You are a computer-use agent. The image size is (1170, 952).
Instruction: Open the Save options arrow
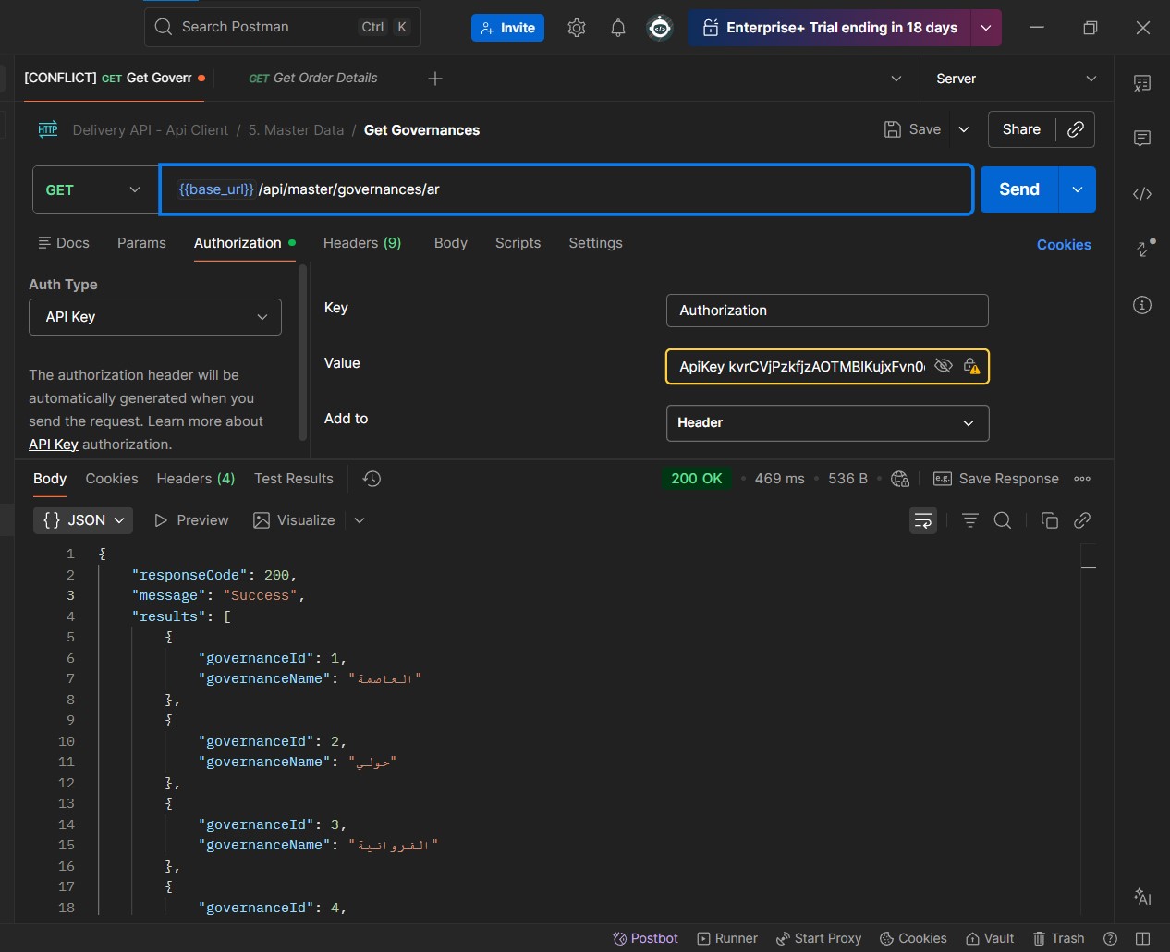(x=964, y=129)
